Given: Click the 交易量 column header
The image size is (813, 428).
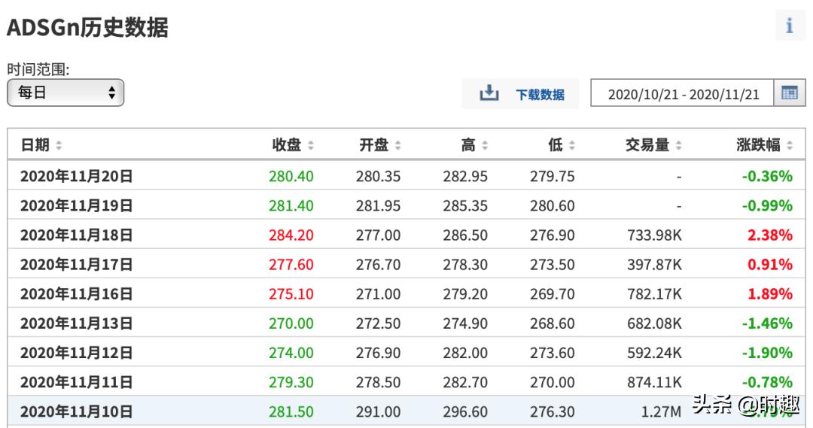Looking at the screenshot, I should [x=647, y=145].
